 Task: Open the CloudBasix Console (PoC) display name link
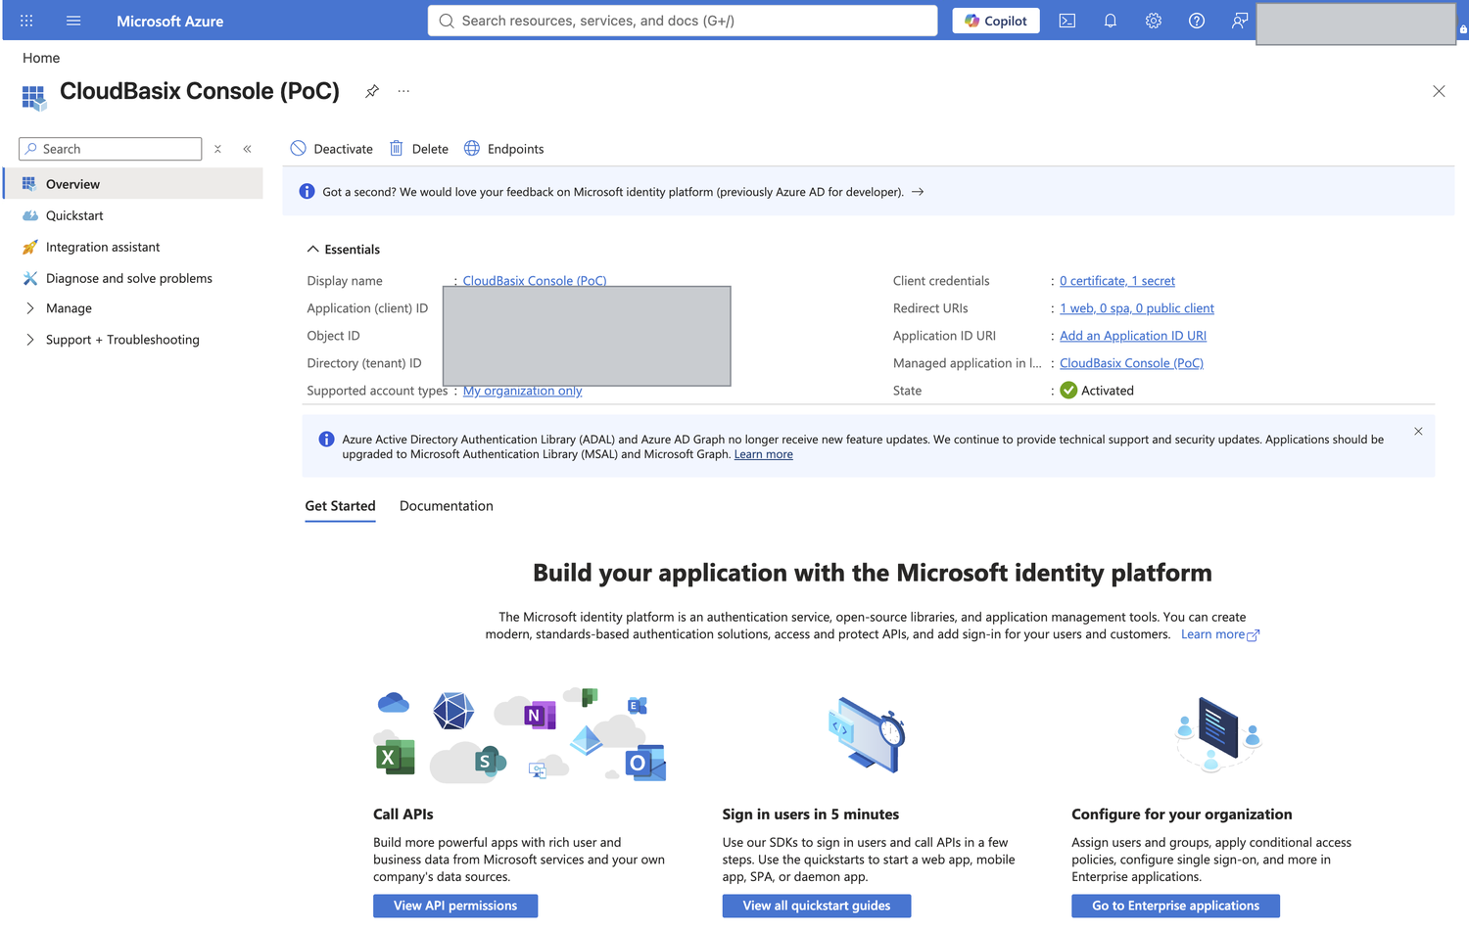[535, 281]
